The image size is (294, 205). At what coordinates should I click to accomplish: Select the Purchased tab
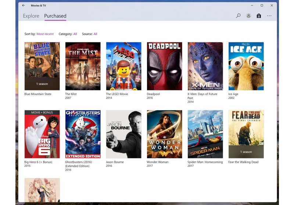click(55, 16)
